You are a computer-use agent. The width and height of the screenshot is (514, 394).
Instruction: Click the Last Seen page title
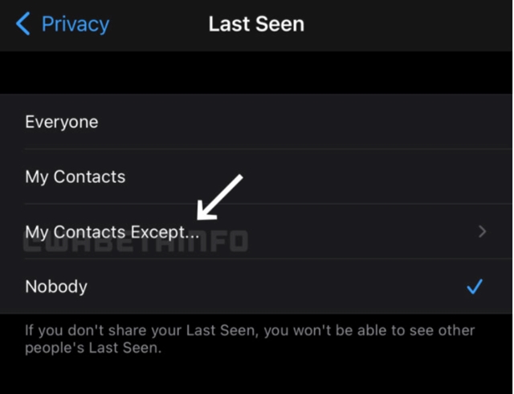tap(256, 24)
